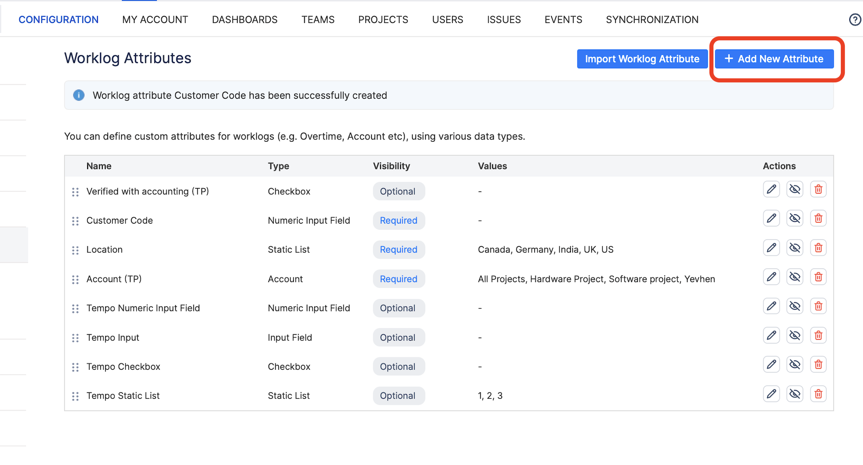Edit the Customer Code attribute

coord(771,218)
